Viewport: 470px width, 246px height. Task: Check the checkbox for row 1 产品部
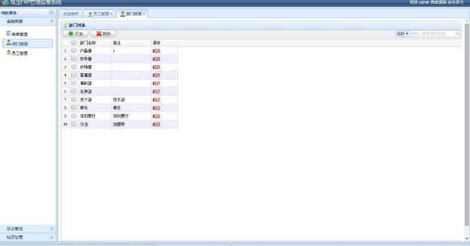(74, 51)
